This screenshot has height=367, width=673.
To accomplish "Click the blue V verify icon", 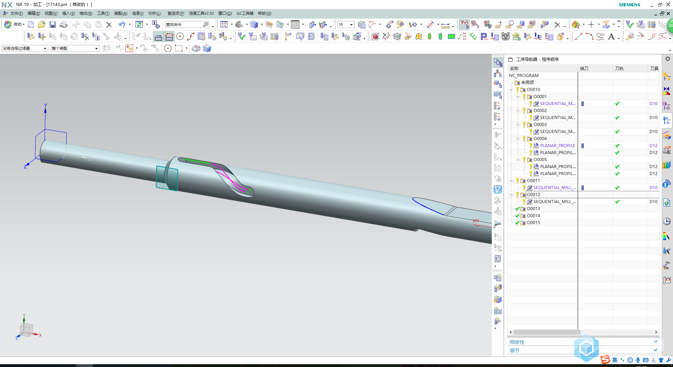I will point(498,189).
